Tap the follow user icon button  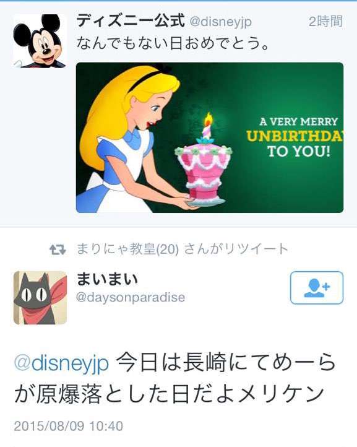(317, 288)
